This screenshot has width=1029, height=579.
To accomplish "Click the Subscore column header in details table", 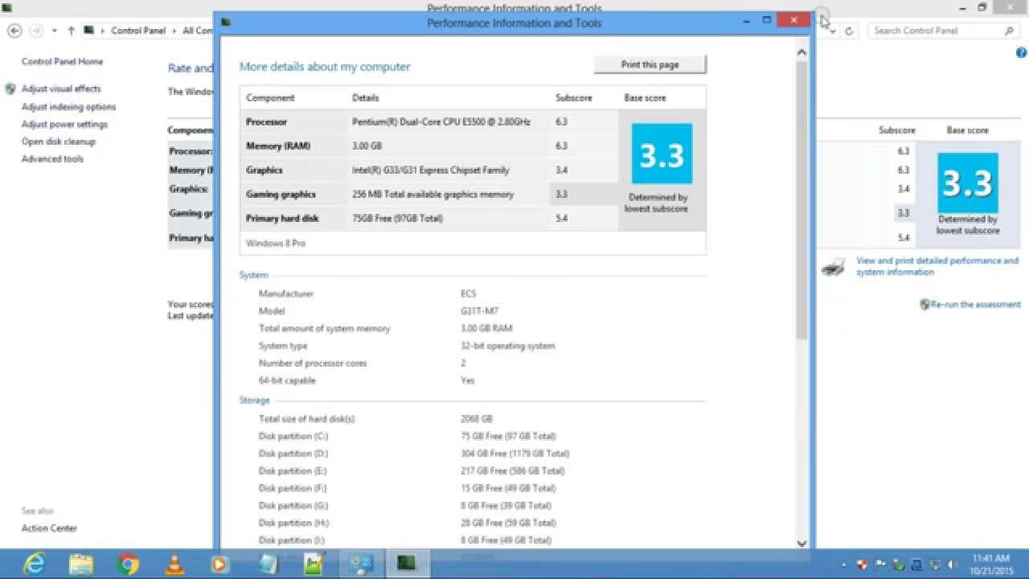I will [x=573, y=98].
